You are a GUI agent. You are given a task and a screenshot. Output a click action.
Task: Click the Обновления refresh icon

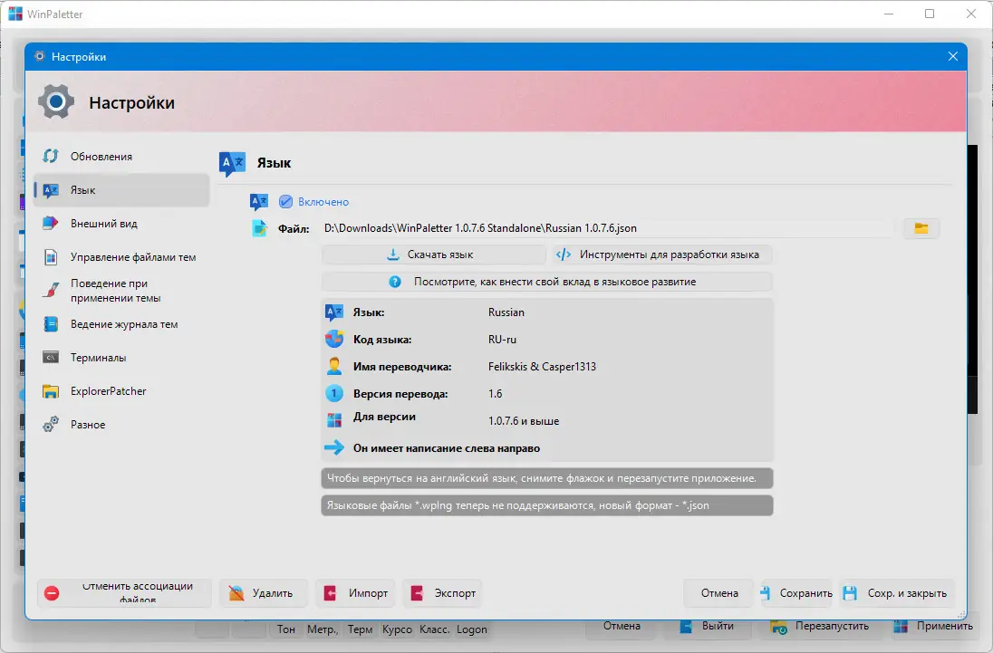pyautogui.click(x=51, y=157)
